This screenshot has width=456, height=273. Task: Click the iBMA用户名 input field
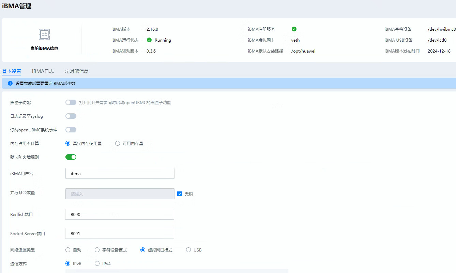point(120,173)
